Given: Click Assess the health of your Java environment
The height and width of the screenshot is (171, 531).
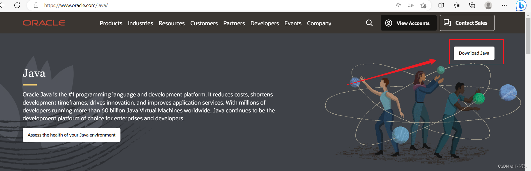Looking at the screenshot, I should (72, 135).
